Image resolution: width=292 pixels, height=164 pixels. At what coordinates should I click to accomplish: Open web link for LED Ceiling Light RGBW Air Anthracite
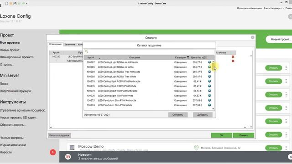pyautogui.click(x=209, y=62)
